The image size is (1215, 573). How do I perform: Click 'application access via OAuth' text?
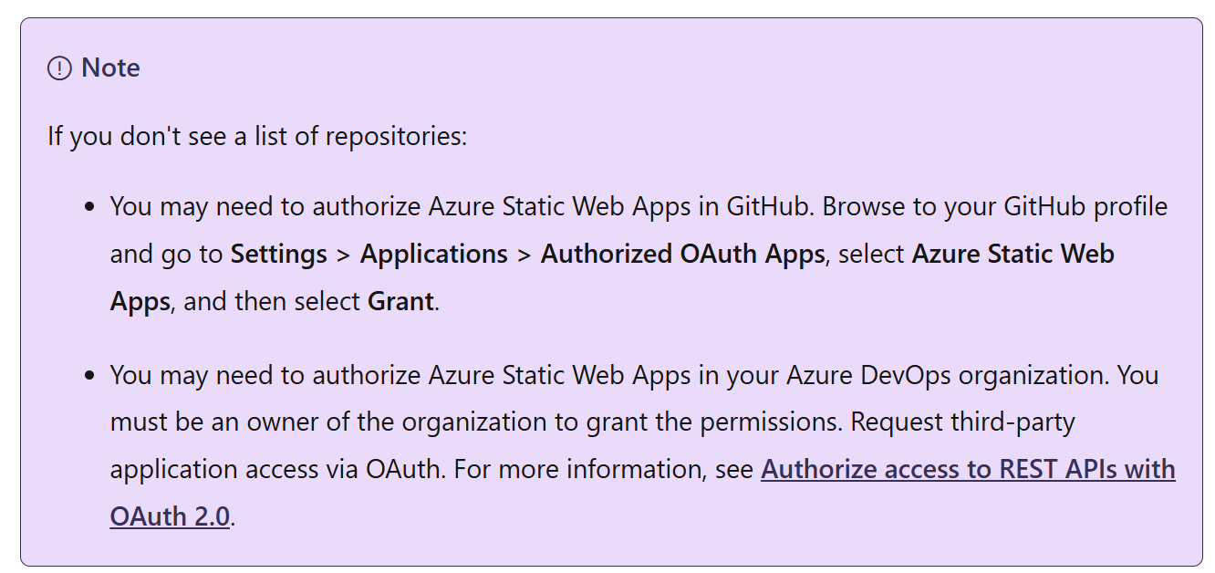pyautogui.click(x=276, y=469)
